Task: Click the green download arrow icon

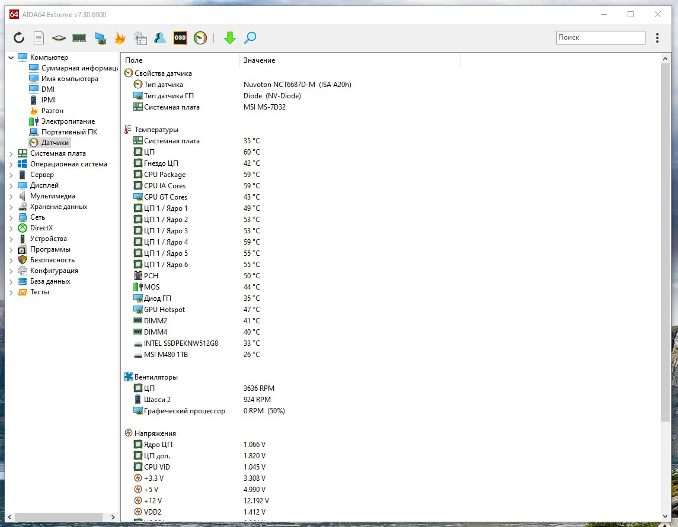Action: pos(230,38)
